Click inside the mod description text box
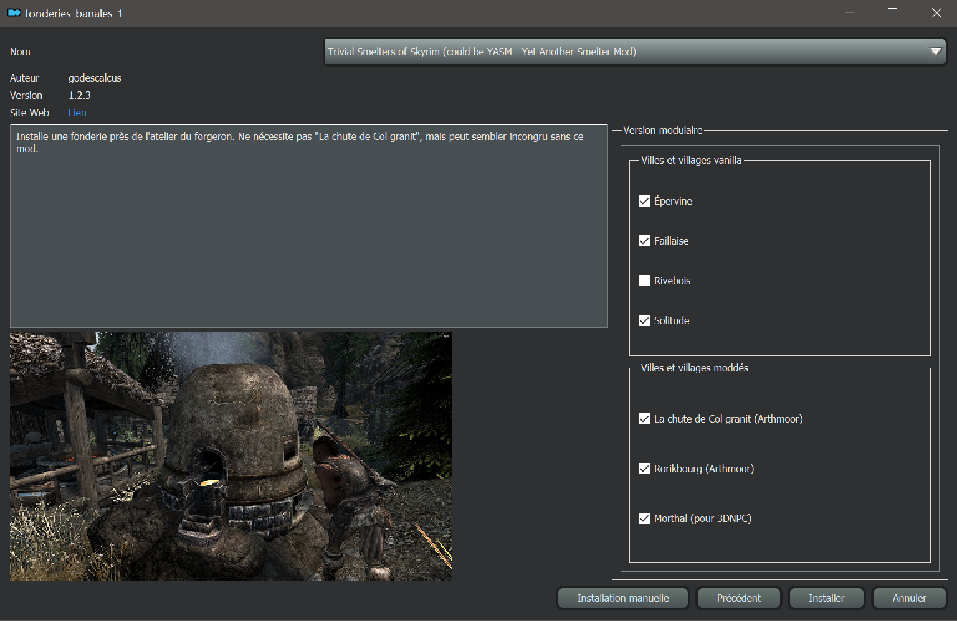 pos(309,226)
